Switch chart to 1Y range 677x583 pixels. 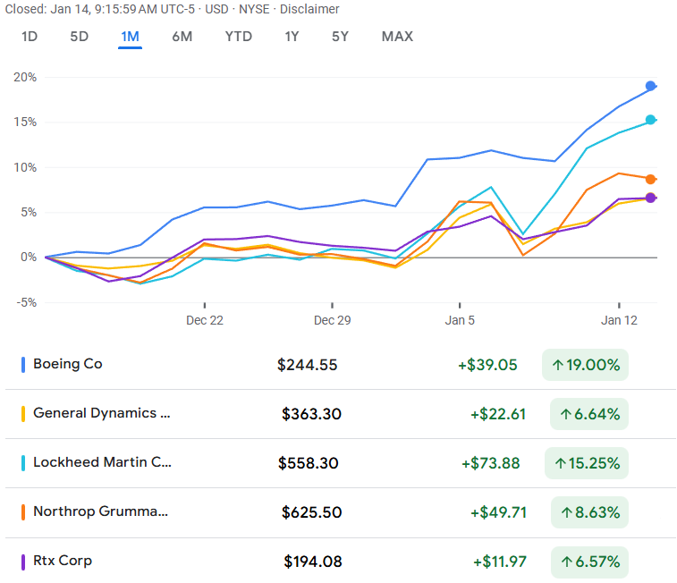click(292, 37)
